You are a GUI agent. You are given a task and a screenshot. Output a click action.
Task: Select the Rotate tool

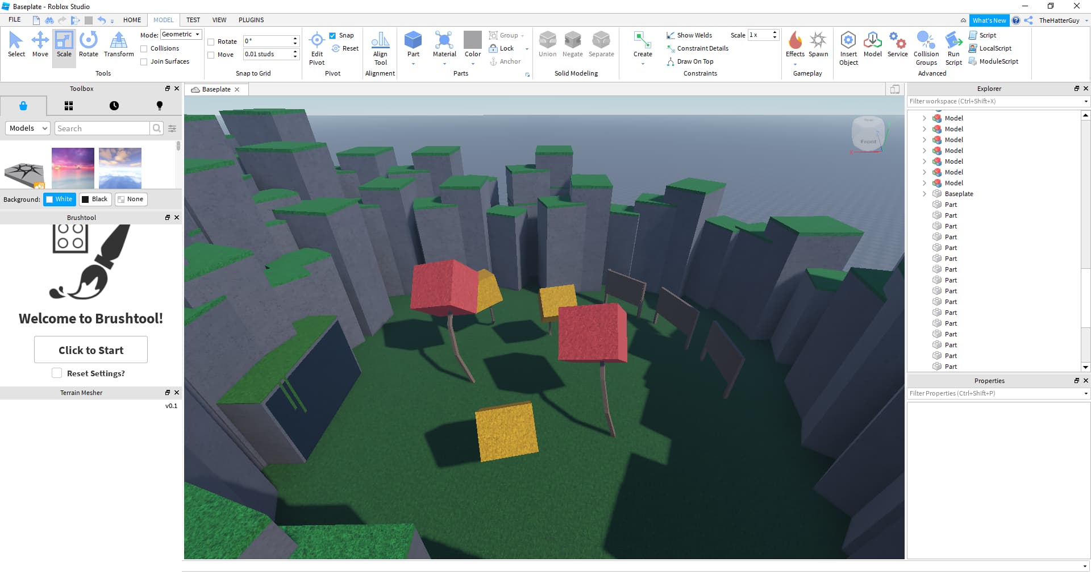click(x=88, y=44)
